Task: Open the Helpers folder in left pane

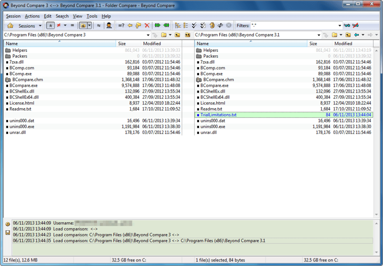Action: coord(20,50)
